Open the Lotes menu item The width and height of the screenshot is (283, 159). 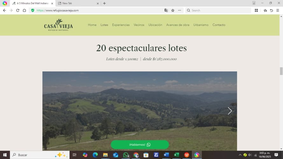tap(104, 25)
